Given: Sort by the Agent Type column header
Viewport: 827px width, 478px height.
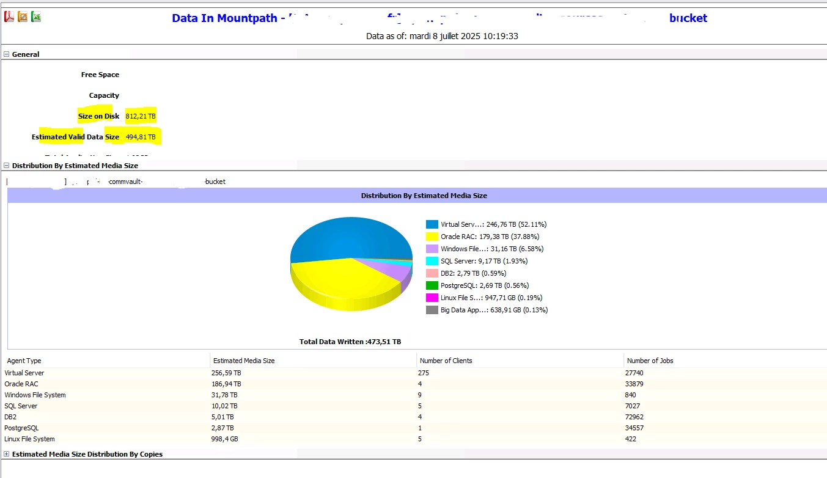Looking at the screenshot, I should click(x=24, y=361).
